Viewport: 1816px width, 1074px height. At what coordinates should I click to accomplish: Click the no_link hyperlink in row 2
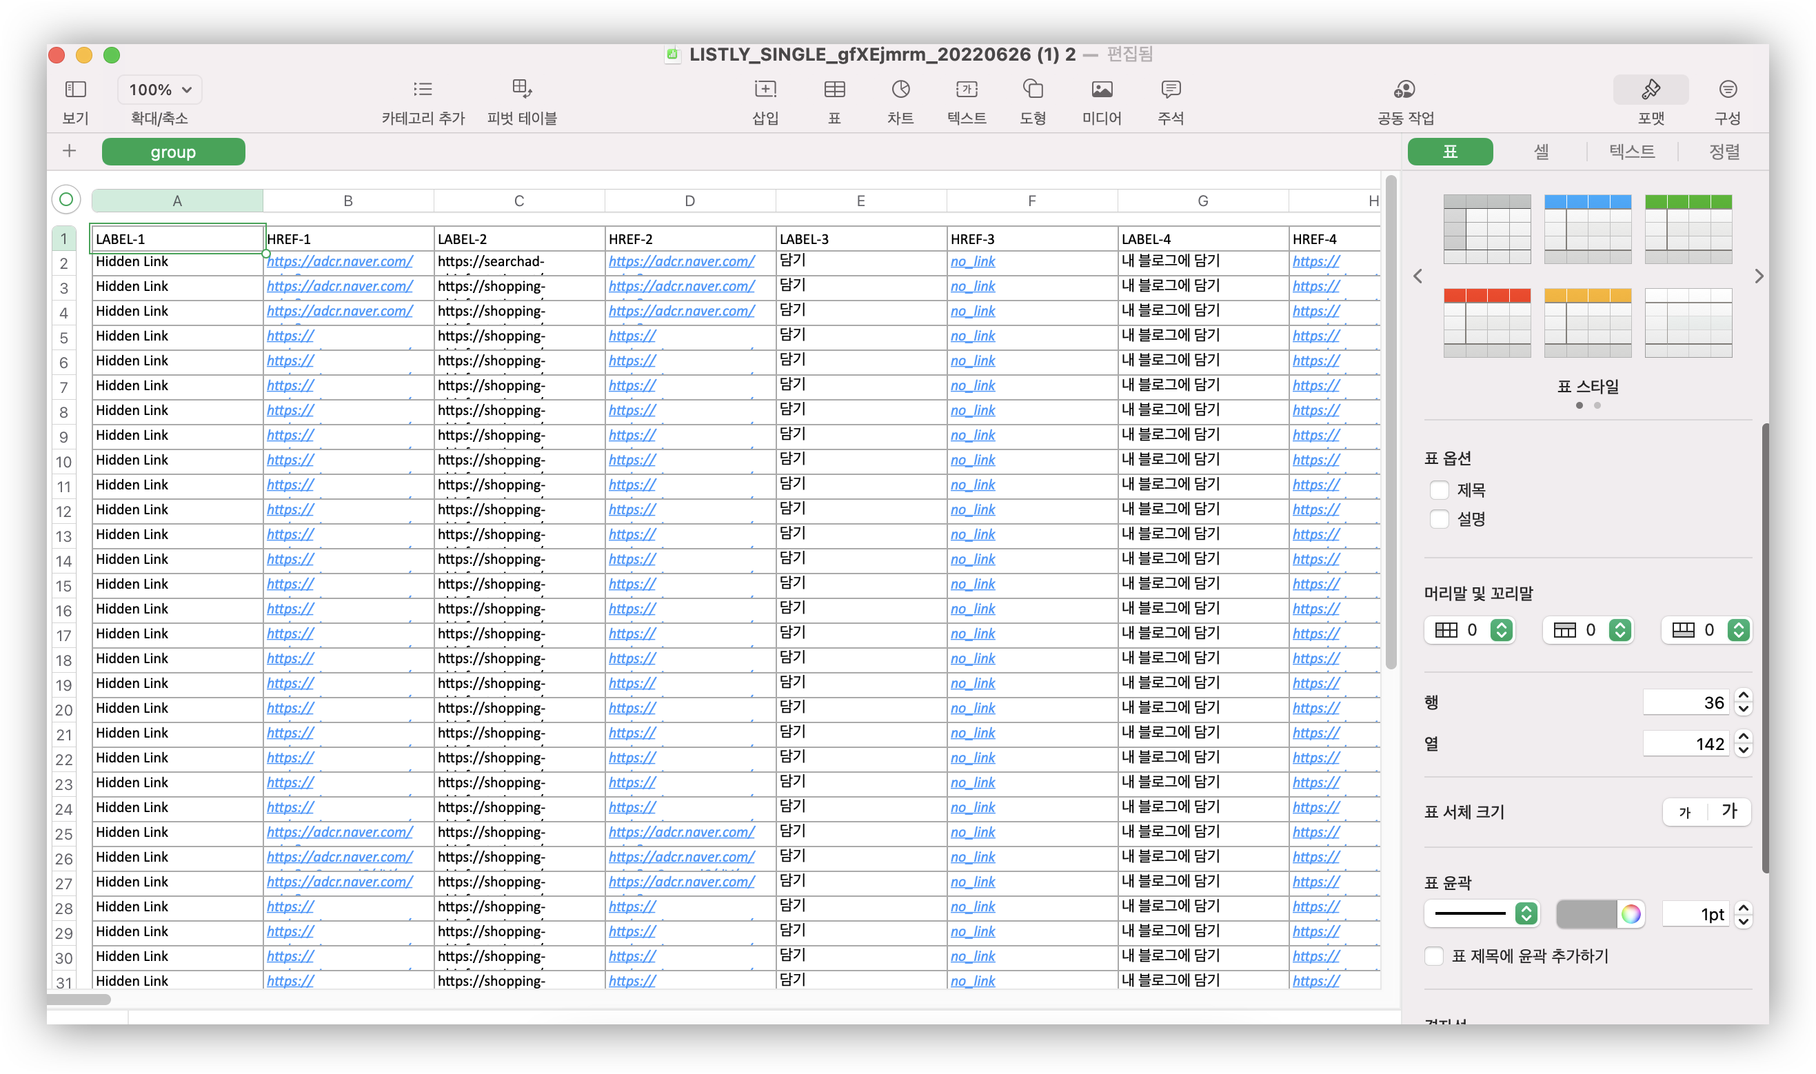[972, 262]
